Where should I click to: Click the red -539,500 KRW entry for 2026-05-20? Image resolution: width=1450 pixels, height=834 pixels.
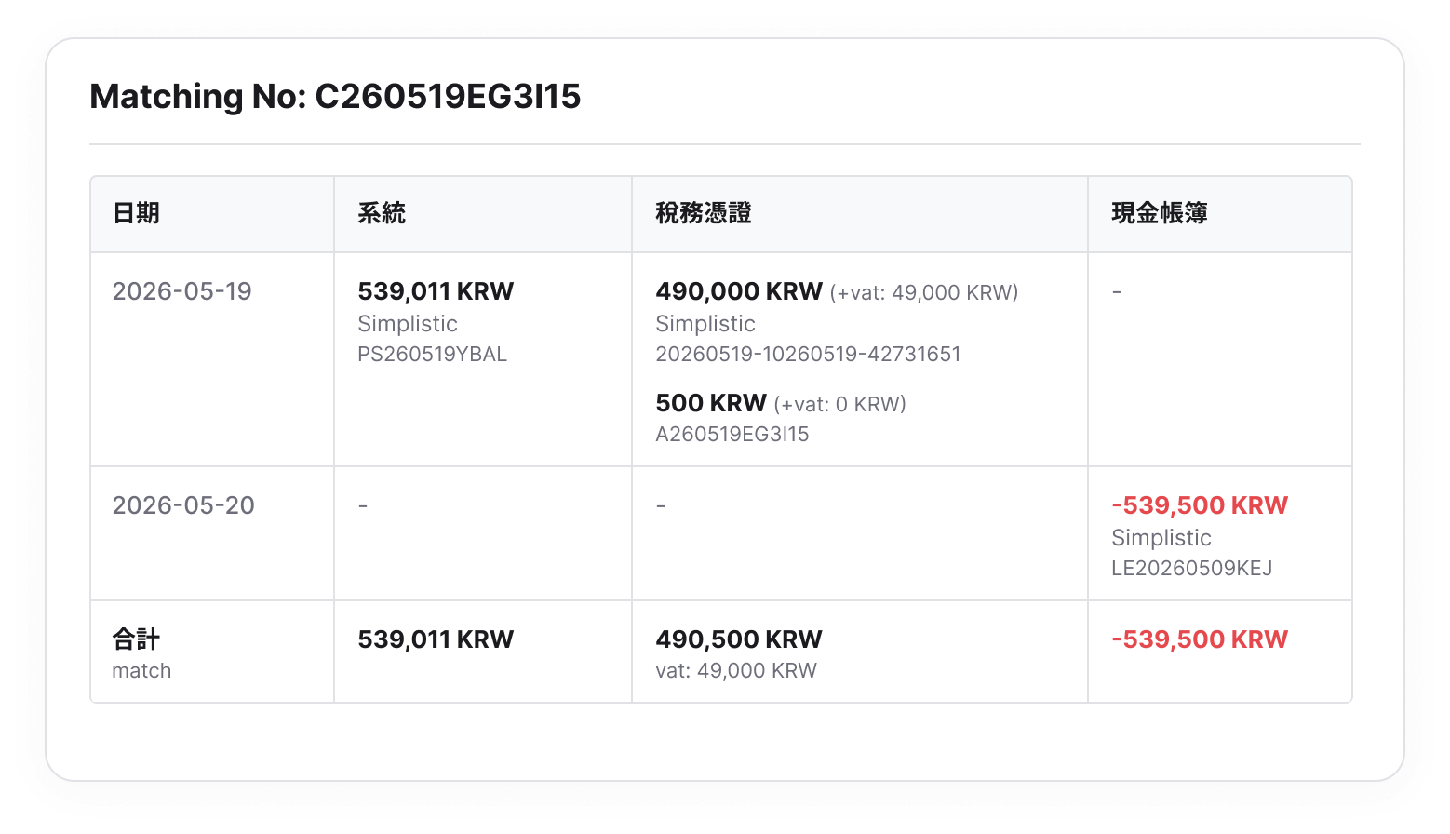(1200, 505)
